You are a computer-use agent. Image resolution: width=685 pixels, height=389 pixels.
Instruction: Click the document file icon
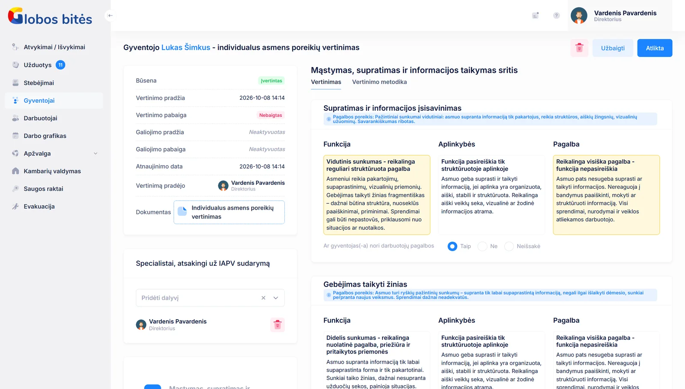click(x=182, y=211)
